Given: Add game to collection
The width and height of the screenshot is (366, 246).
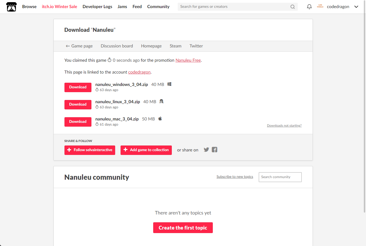Looking at the screenshot, I should pyautogui.click(x=146, y=150).
